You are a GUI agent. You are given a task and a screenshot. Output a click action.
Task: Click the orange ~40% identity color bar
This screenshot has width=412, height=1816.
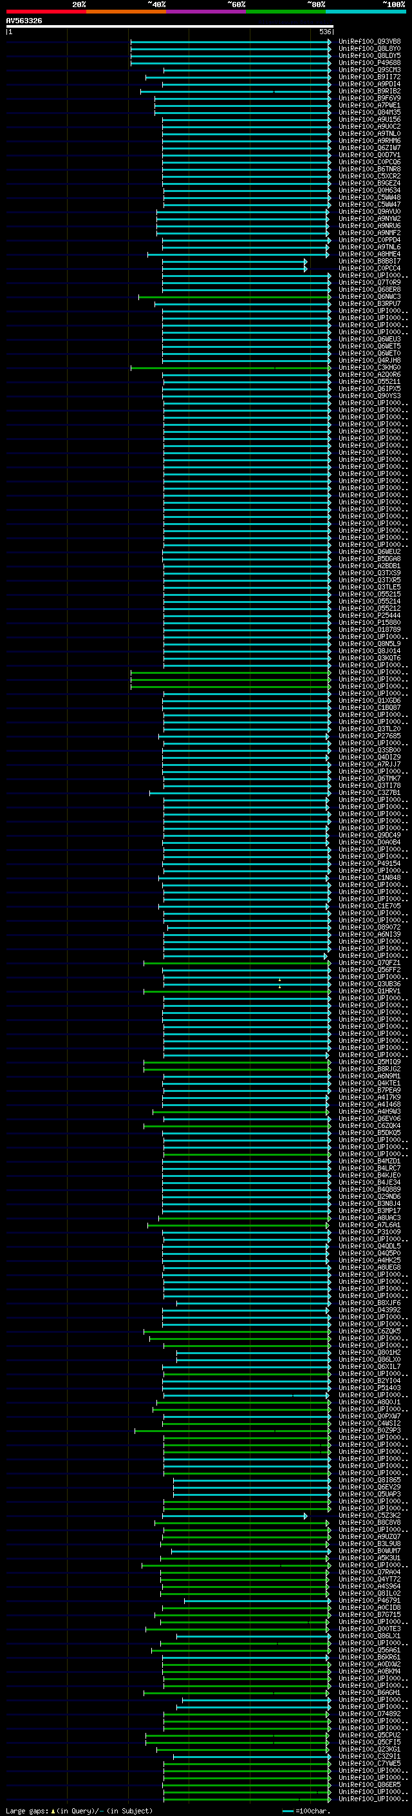pyautogui.click(x=126, y=12)
